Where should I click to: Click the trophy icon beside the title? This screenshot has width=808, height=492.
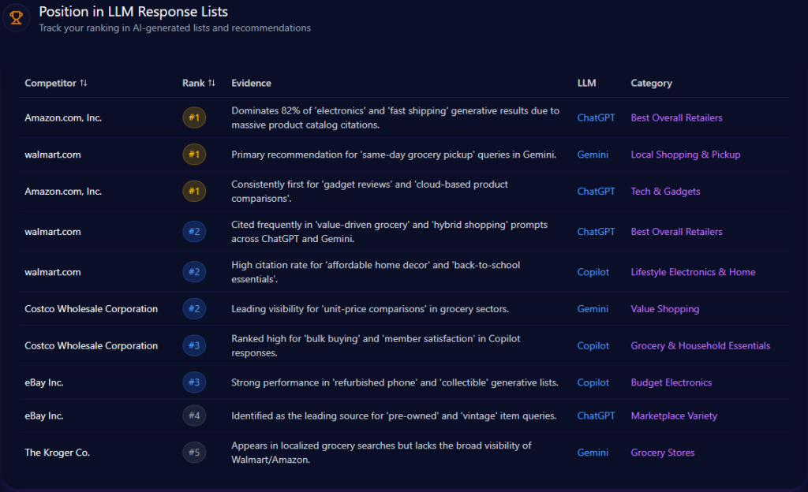[x=17, y=17]
